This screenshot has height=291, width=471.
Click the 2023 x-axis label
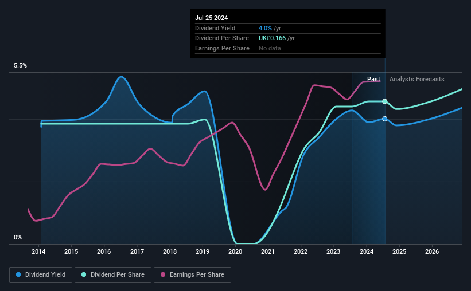(333, 251)
